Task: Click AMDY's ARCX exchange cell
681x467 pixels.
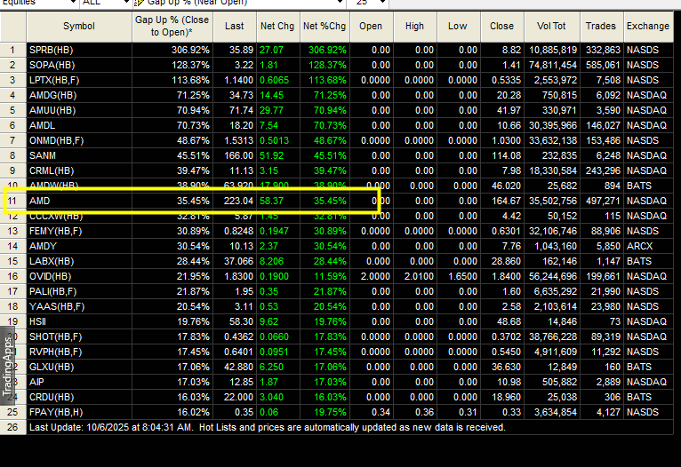Action: tap(648, 246)
